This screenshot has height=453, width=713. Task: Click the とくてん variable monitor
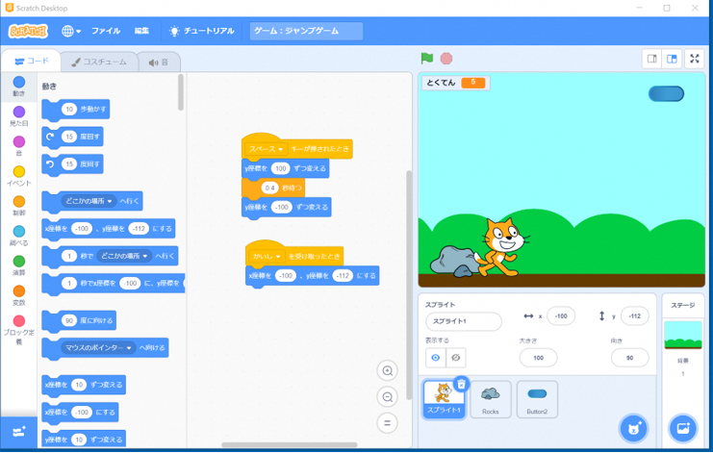[456, 83]
